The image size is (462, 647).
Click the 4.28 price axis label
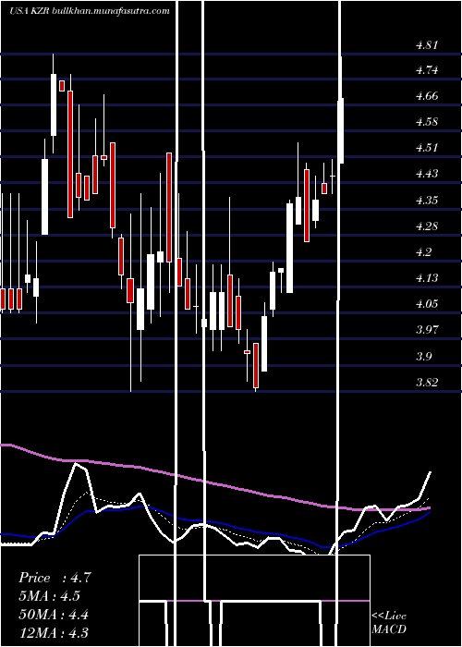tap(427, 226)
